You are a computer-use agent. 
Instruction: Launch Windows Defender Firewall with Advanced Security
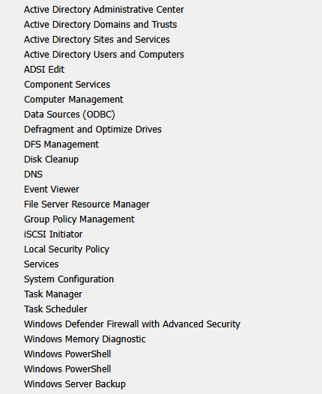point(132,324)
